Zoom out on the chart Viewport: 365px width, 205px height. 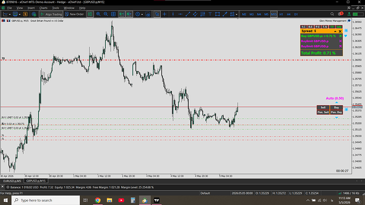(x=106, y=14)
